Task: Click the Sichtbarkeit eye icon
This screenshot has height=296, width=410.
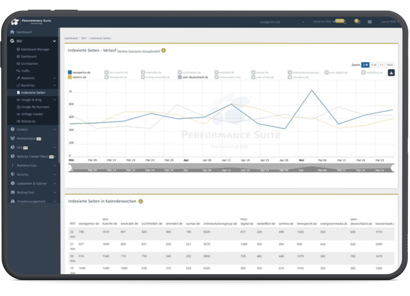Action: tap(18, 64)
